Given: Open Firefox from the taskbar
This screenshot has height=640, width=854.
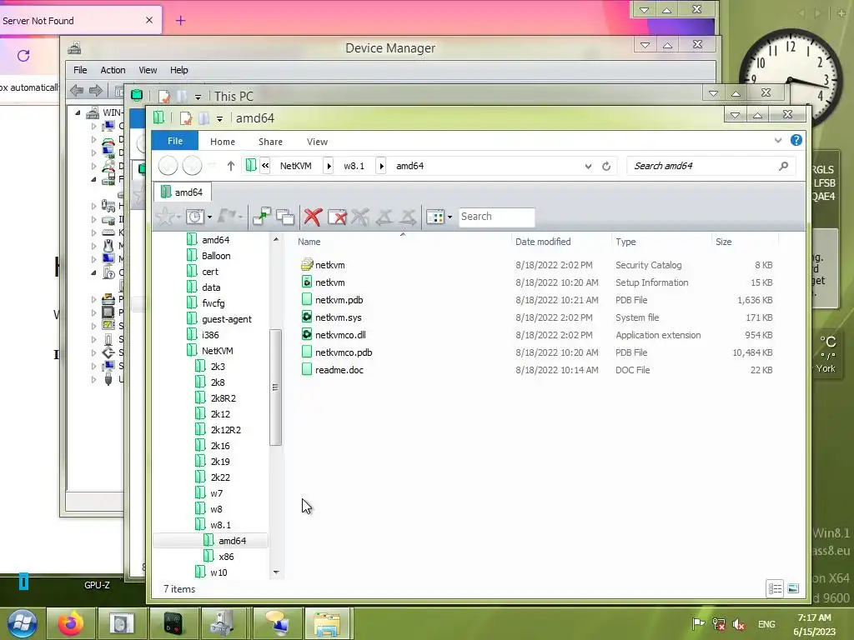Looking at the screenshot, I should click(71, 623).
